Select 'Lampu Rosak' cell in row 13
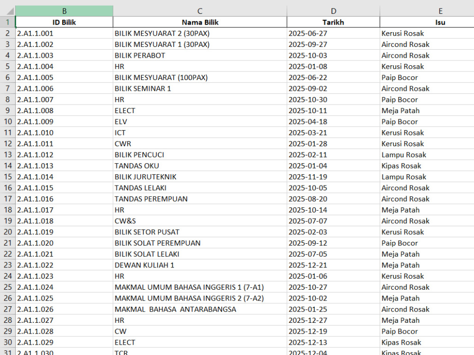The image size is (474, 355). 427,155
